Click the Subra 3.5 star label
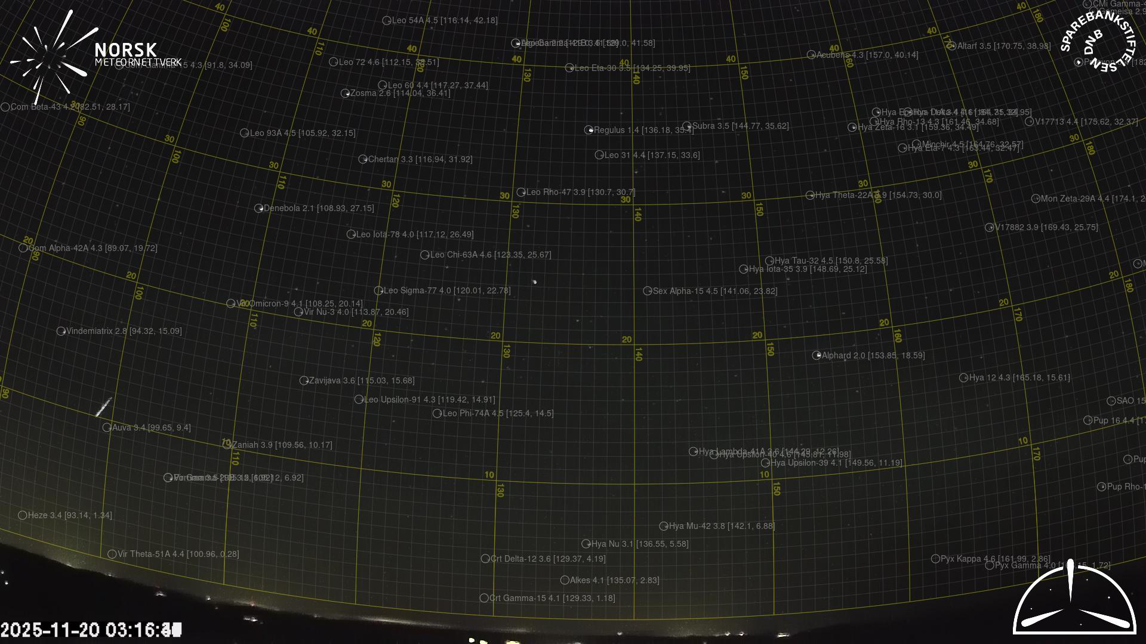This screenshot has width=1146, height=644. [740, 126]
